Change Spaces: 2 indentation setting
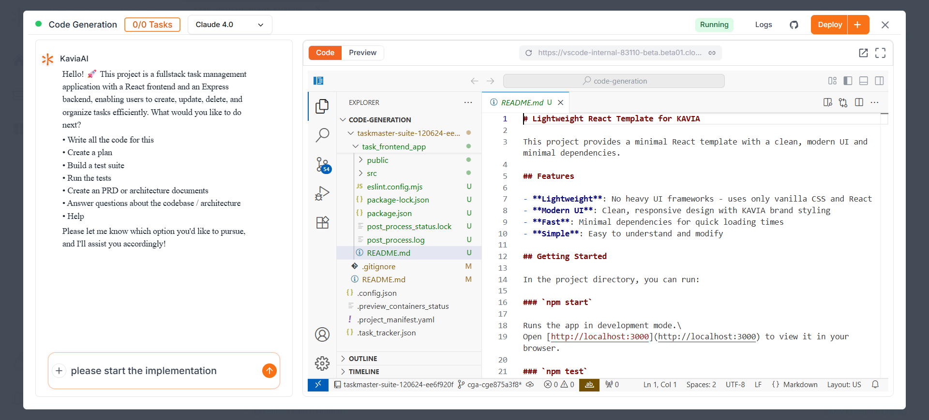 [701, 385]
